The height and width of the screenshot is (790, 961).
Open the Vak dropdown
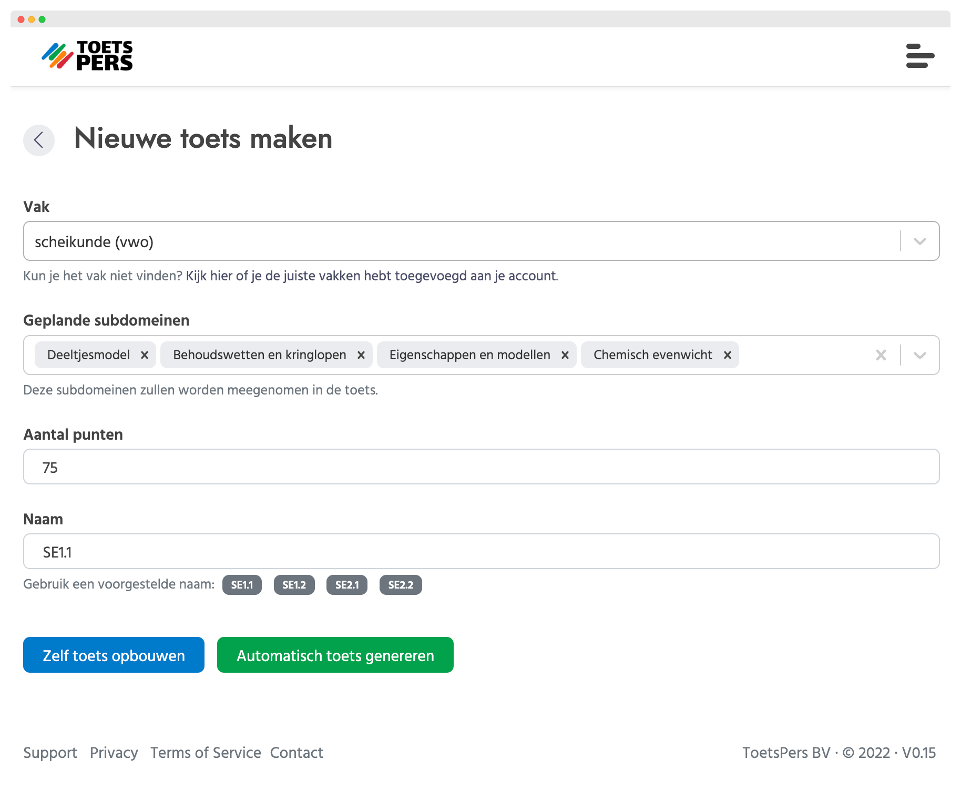(920, 241)
